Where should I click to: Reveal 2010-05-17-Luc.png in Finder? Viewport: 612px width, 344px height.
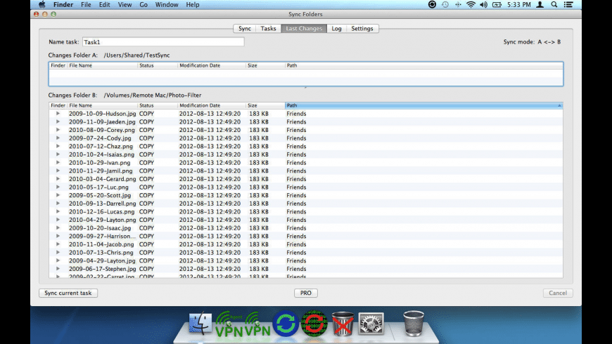58,187
